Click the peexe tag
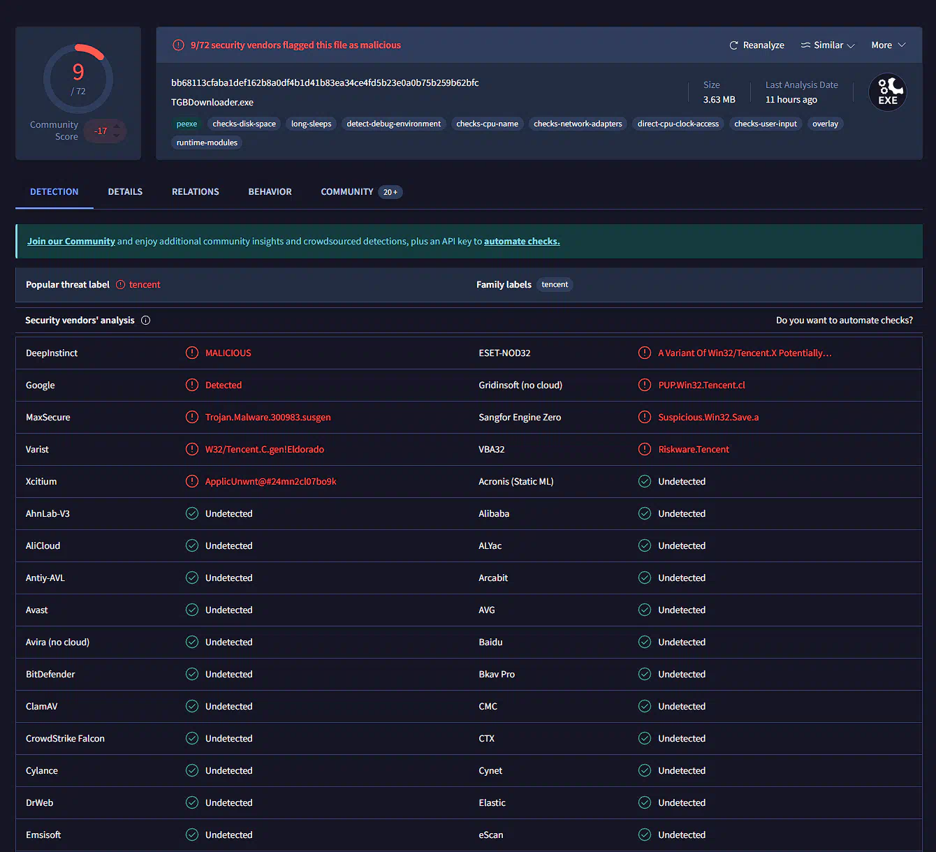The image size is (936, 852). [187, 124]
